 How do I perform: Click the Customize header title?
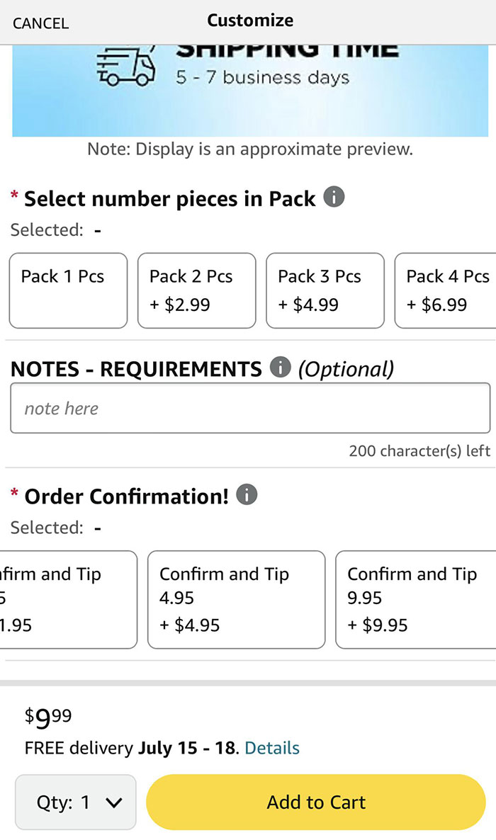click(x=249, y=20)
